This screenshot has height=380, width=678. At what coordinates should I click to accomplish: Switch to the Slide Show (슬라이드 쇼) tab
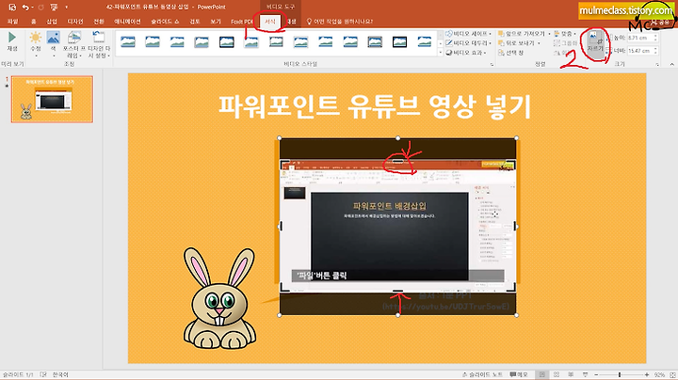tap(165, 22)
